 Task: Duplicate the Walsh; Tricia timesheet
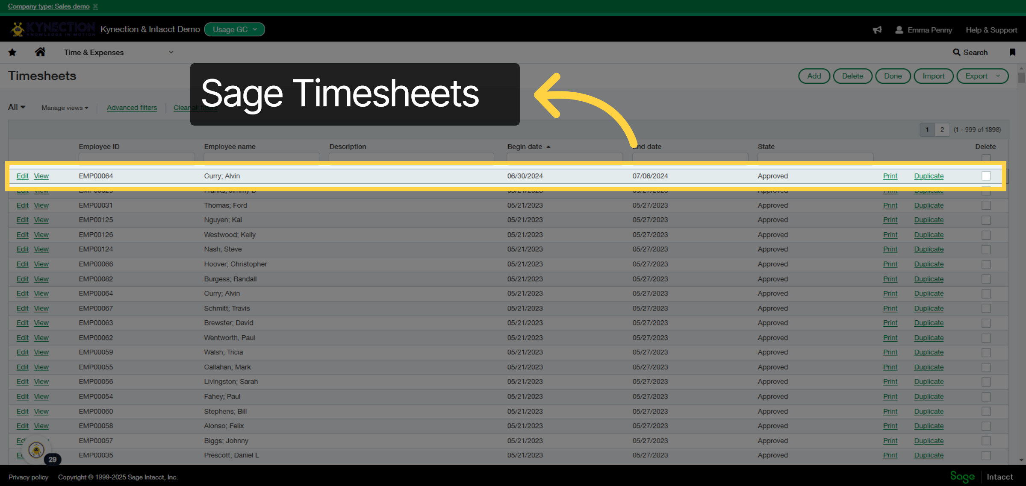929,352
